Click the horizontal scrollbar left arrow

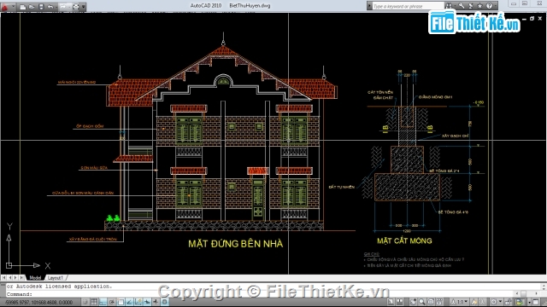(517, 293)
